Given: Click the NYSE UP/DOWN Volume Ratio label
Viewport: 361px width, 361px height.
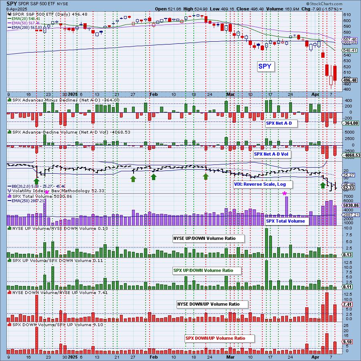Looking at the screenshot, I should pos(208,238).
